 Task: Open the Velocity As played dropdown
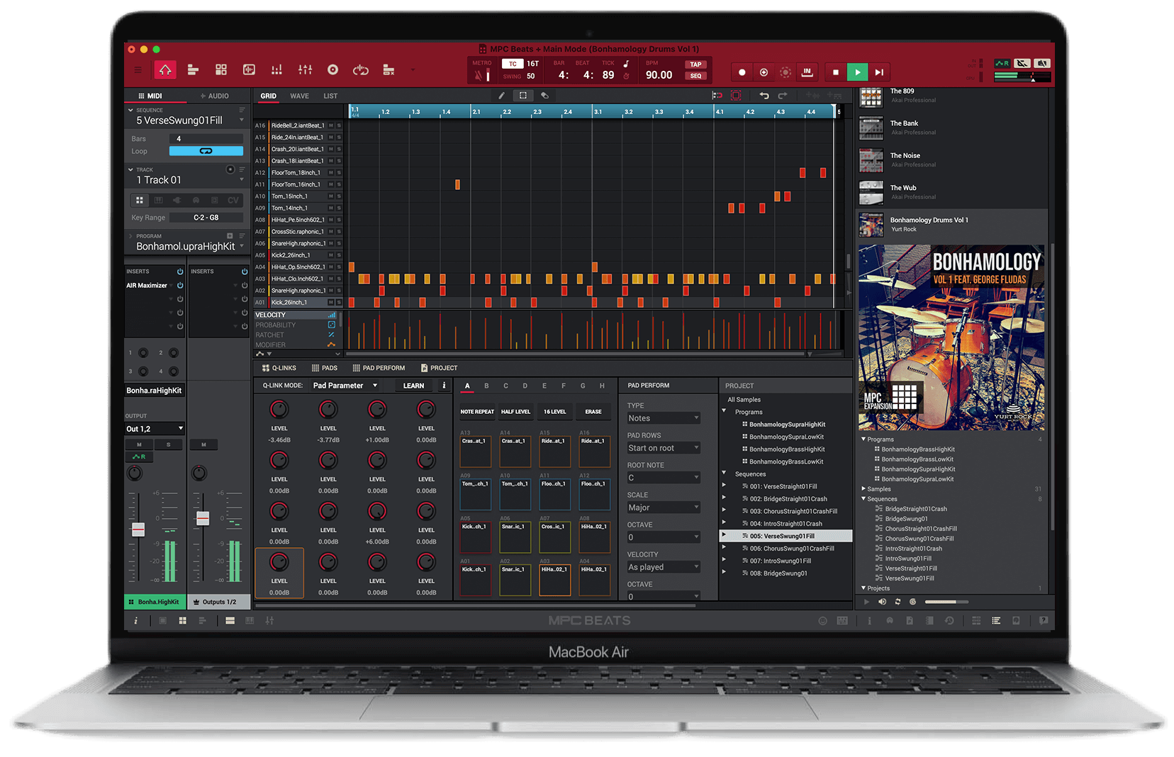(x=664, y=567)
